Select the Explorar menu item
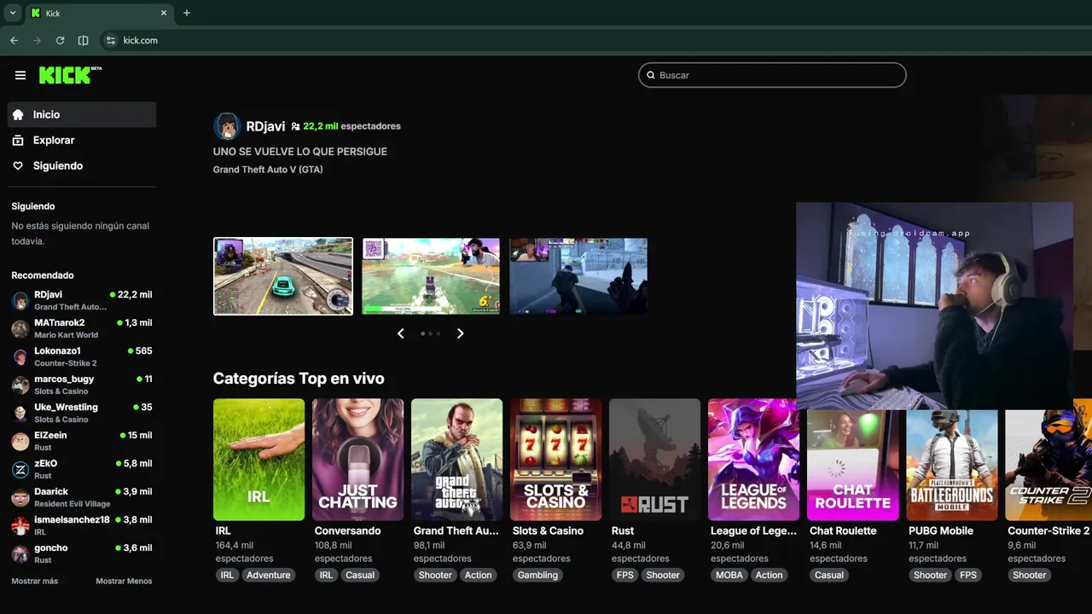Viewport: 1092px width, 614px height. tap(82, 140)
